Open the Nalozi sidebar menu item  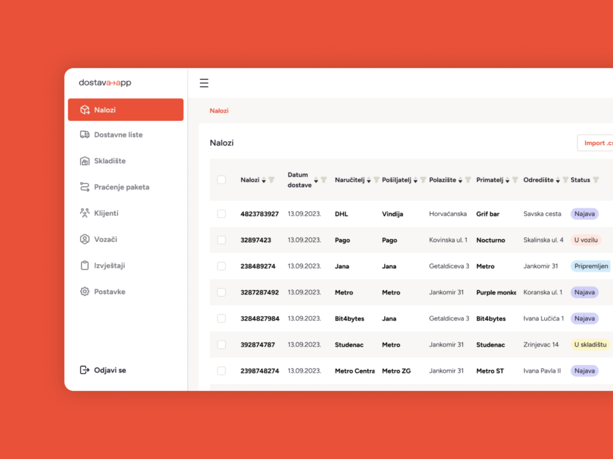126,110
